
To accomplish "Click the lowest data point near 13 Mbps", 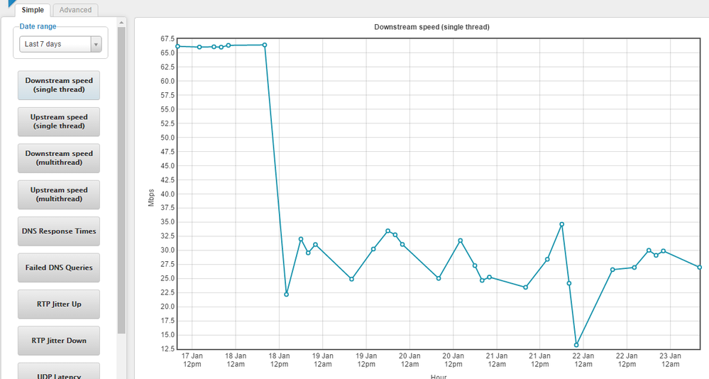I will [x=576, y=345].
